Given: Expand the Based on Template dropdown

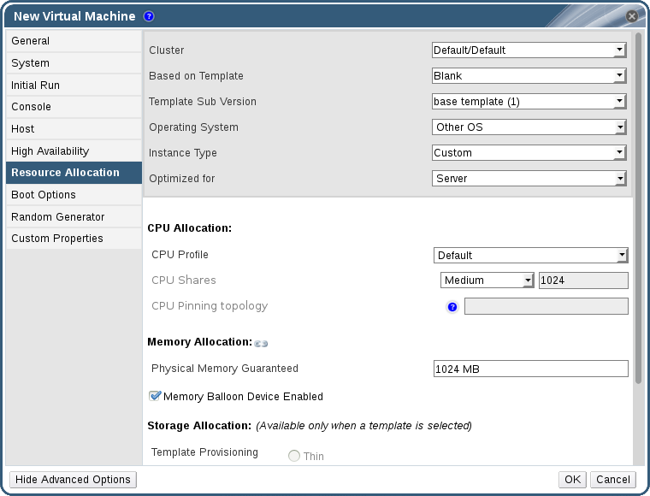Looking at the screenshot, I should 529,76.
